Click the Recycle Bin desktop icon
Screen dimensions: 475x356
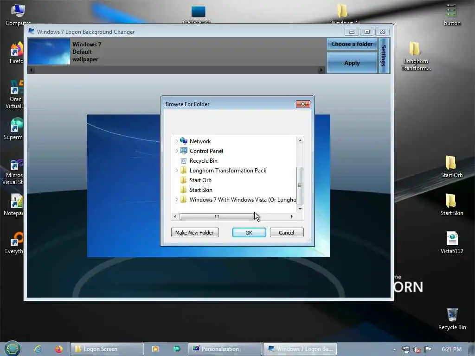(x=452, y=318)
